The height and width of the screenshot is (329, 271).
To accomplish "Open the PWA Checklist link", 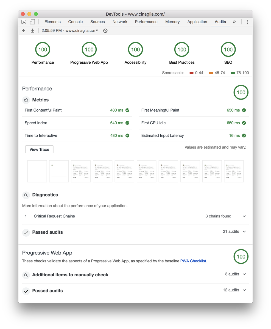I will (193, 261).
